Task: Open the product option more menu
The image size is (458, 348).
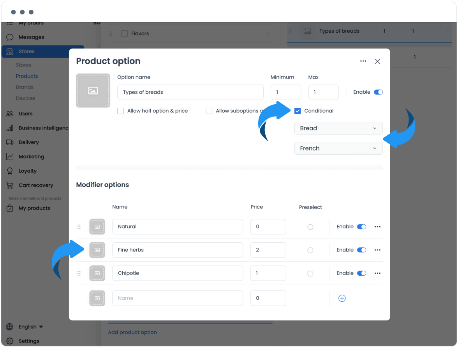Action: pyautogui.click(x=363, y=61)
